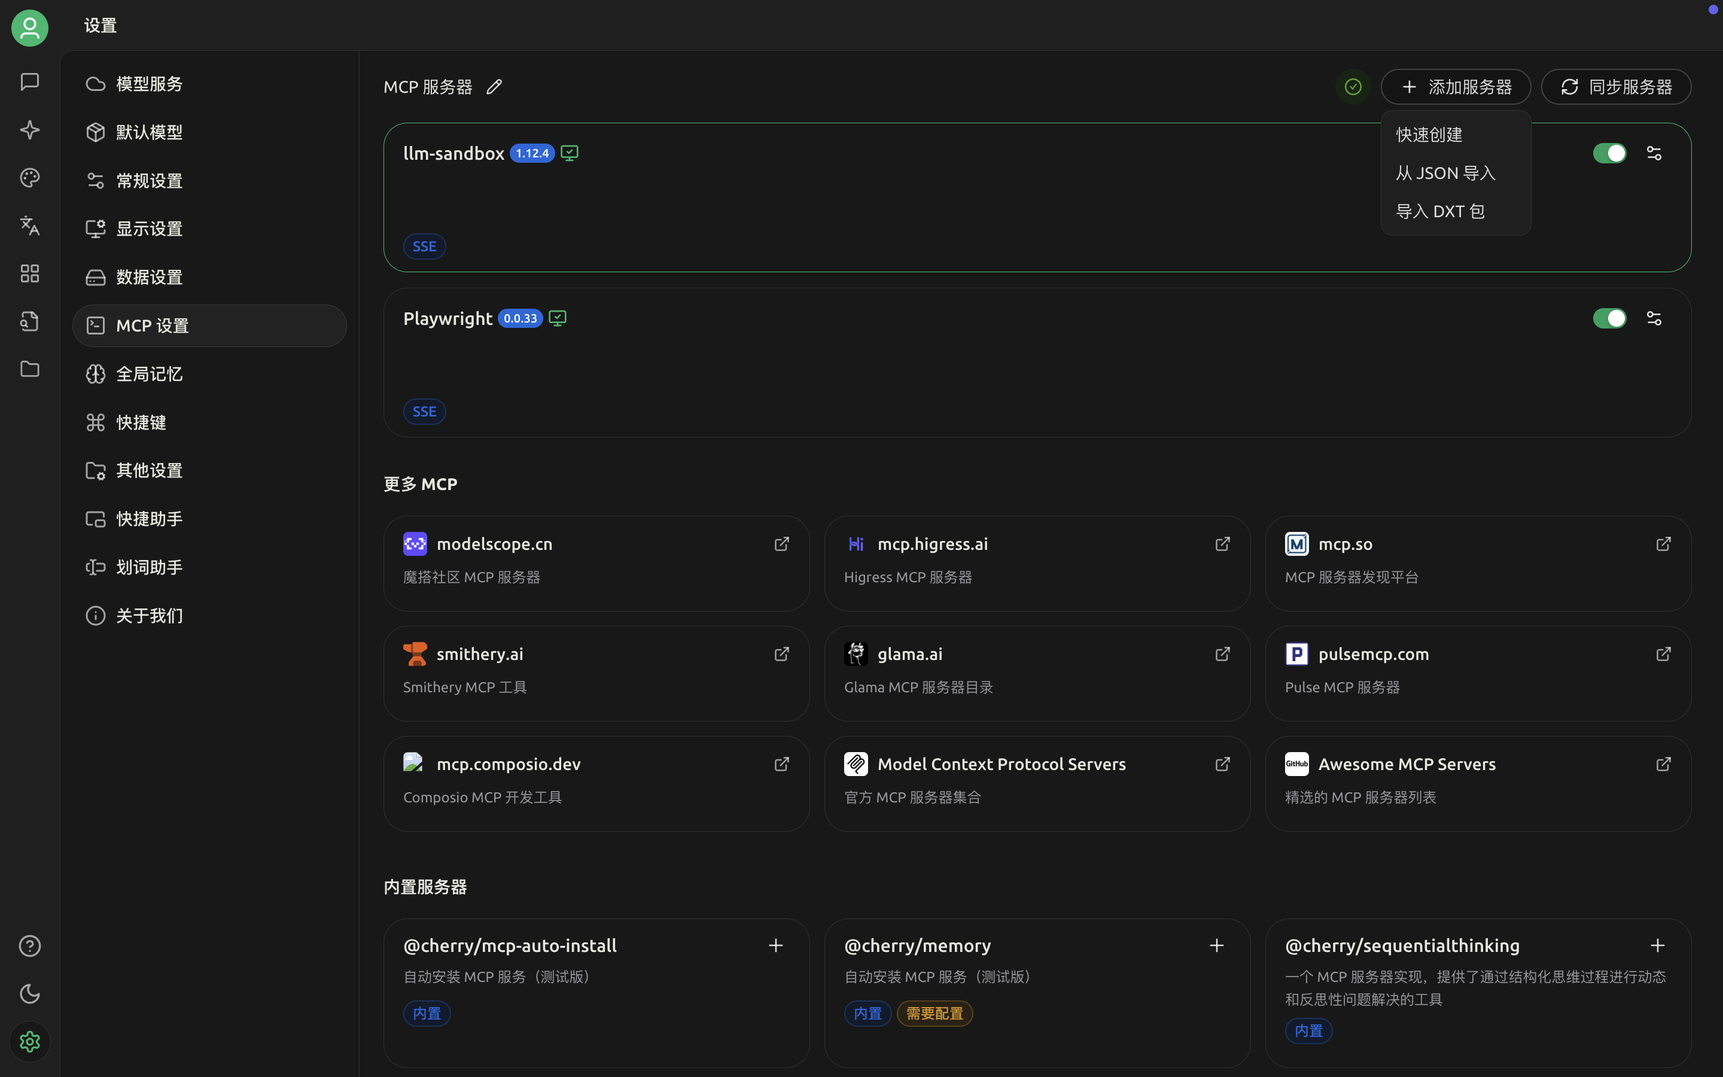The height and width of the screenshot is (1077, 1723).
Task: Click the green check status indicator
Action: [x=1353, y=87]
